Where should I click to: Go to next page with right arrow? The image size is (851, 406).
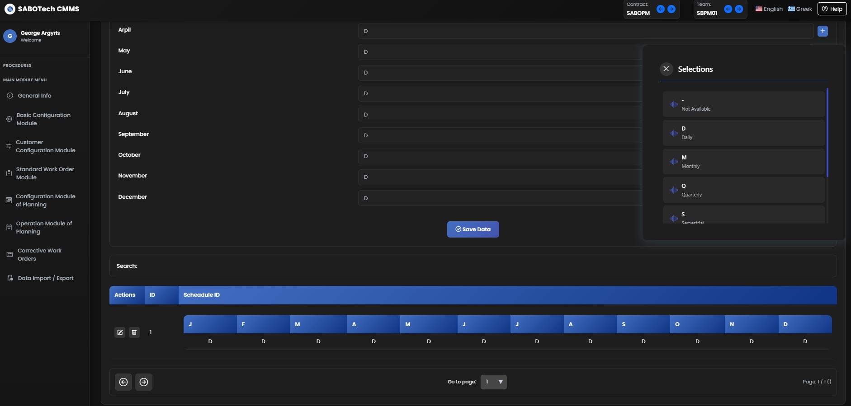(x=144, y=382)
